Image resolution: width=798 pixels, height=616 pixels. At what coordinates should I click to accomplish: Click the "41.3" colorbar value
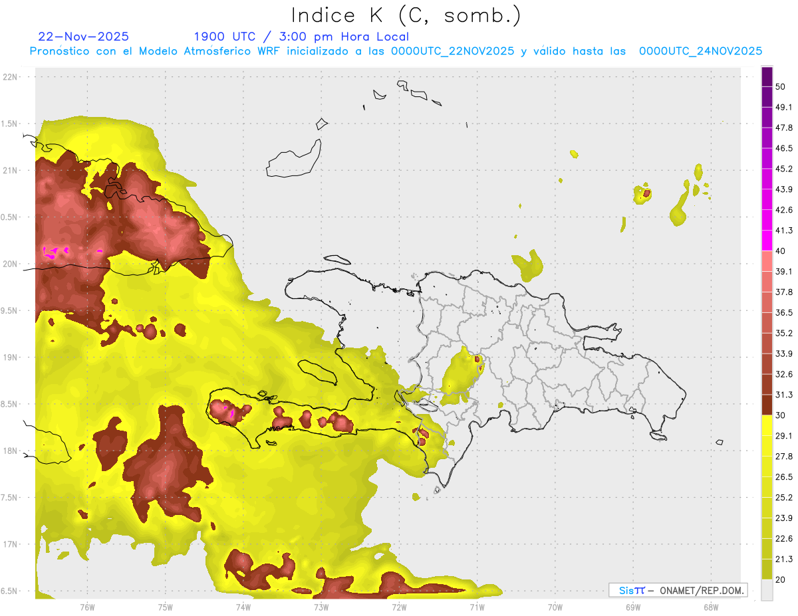[x=784, y=231]
